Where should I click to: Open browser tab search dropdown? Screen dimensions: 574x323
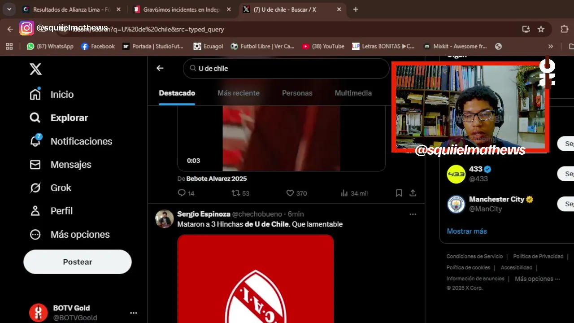(x=9, y=9)
